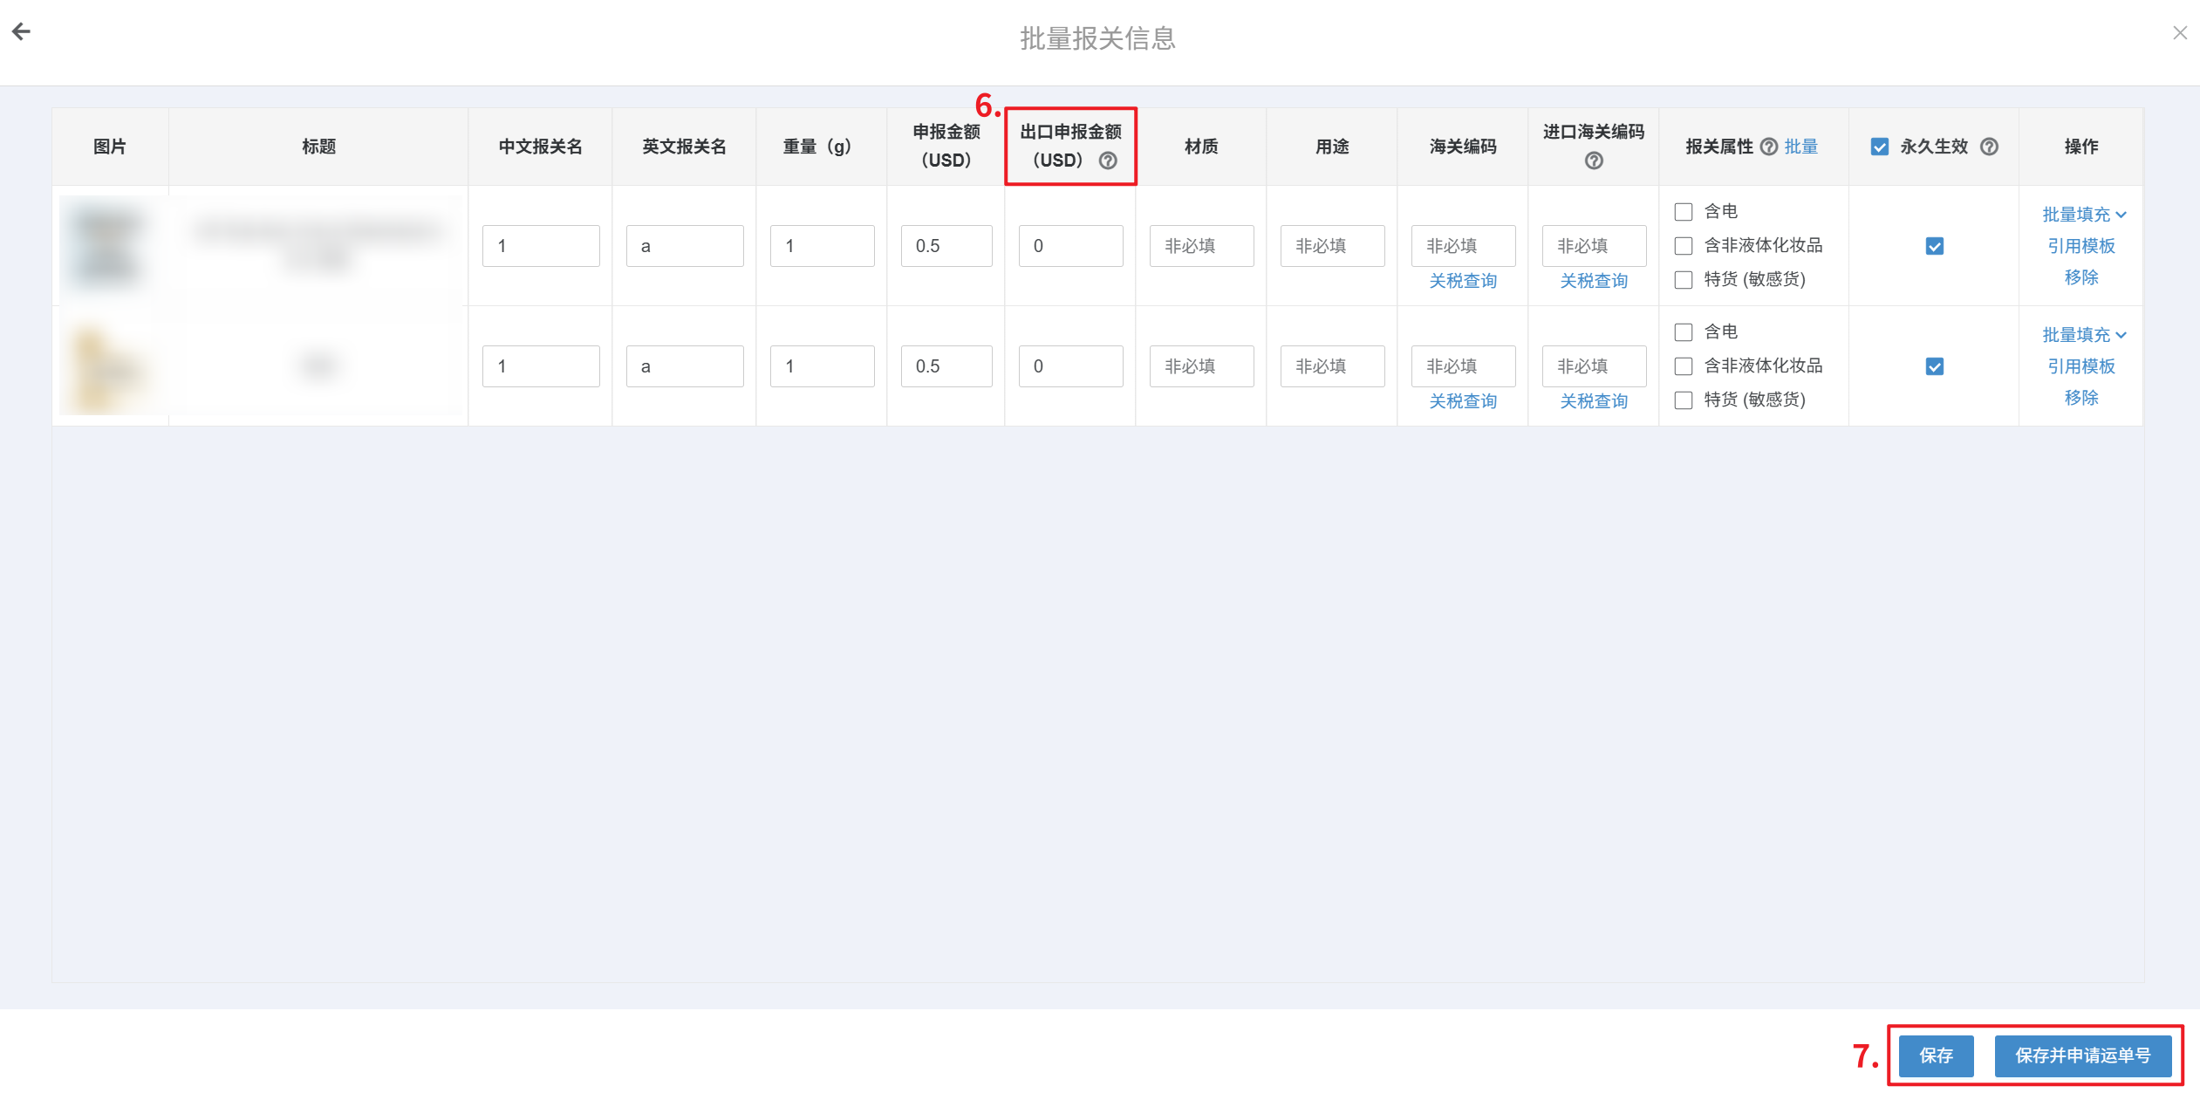Enable 含非液体化妆品 in first row
The height and width of the screenshot is (1093, 2200).
click(1684, 246)
